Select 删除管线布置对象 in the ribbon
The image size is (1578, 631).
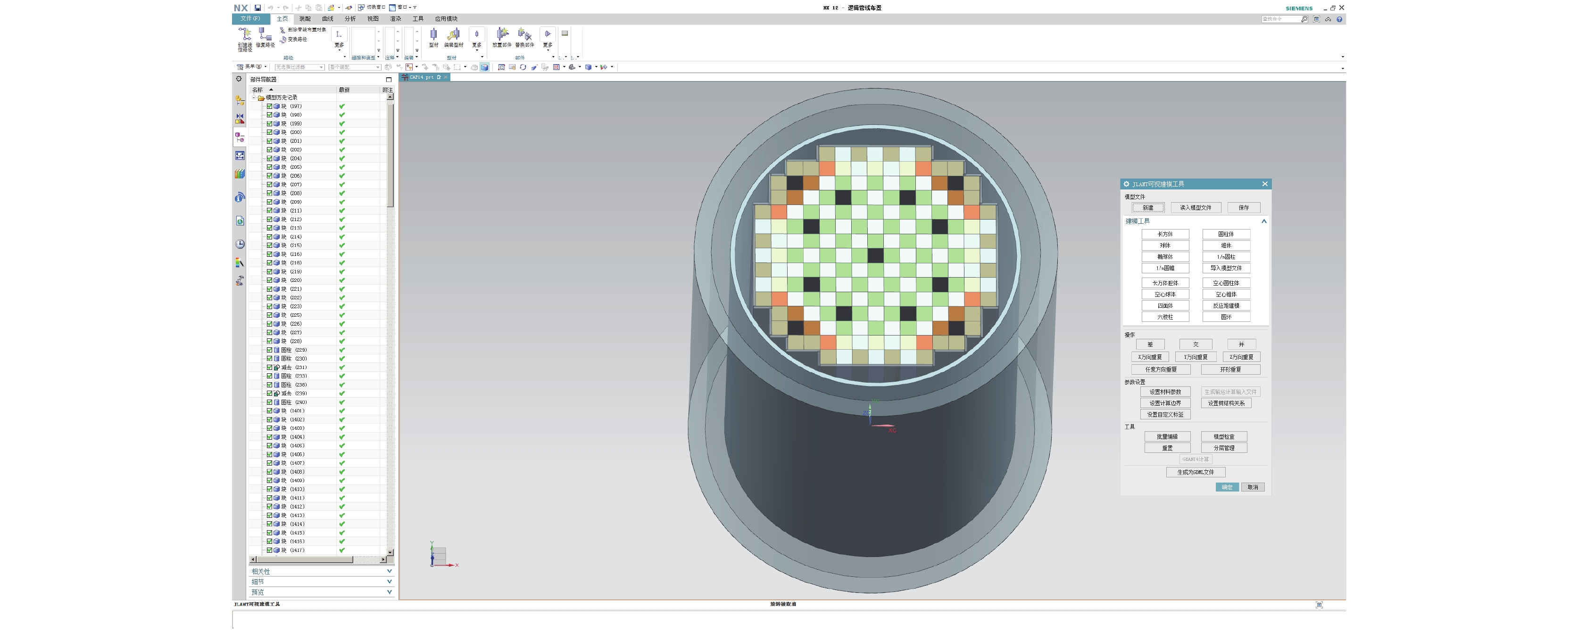coord(303,29)
